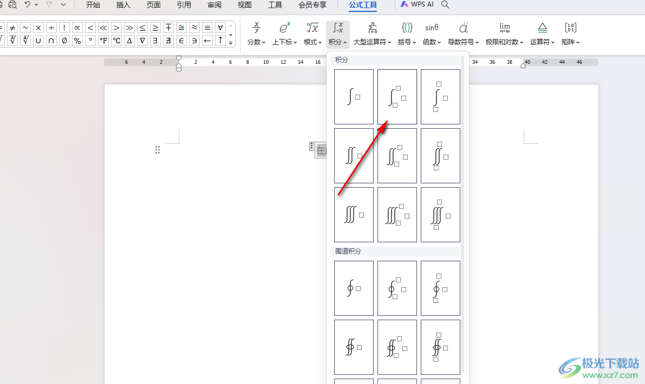Choose contour integral without limits
This screenshot has width=645, height=384.
[x=354, y=288]
